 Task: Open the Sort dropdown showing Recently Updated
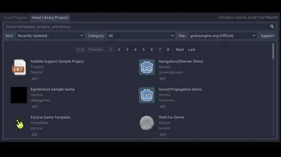(x=50, y=35)
